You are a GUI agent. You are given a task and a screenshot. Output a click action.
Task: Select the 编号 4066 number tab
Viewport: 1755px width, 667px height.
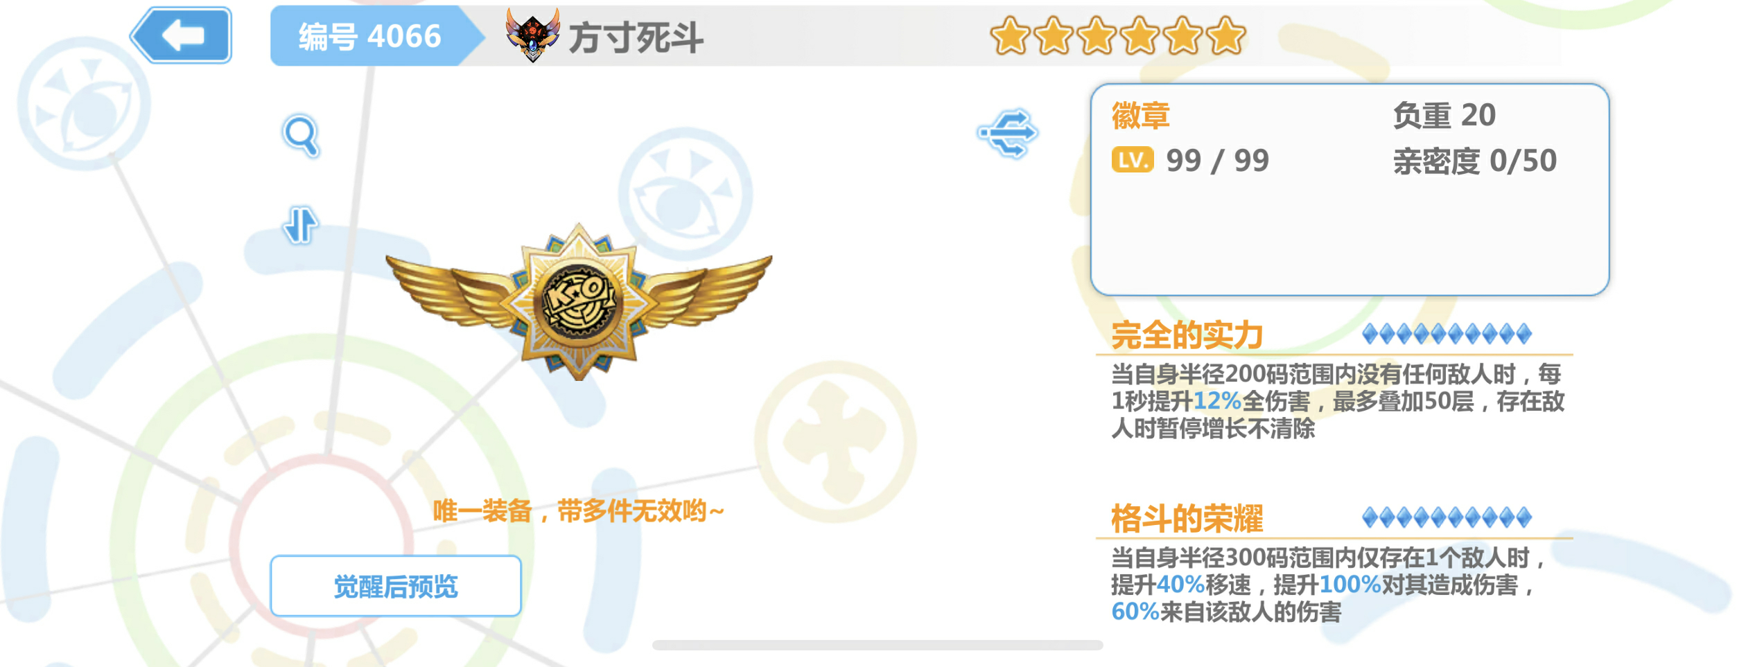[370, 36]
